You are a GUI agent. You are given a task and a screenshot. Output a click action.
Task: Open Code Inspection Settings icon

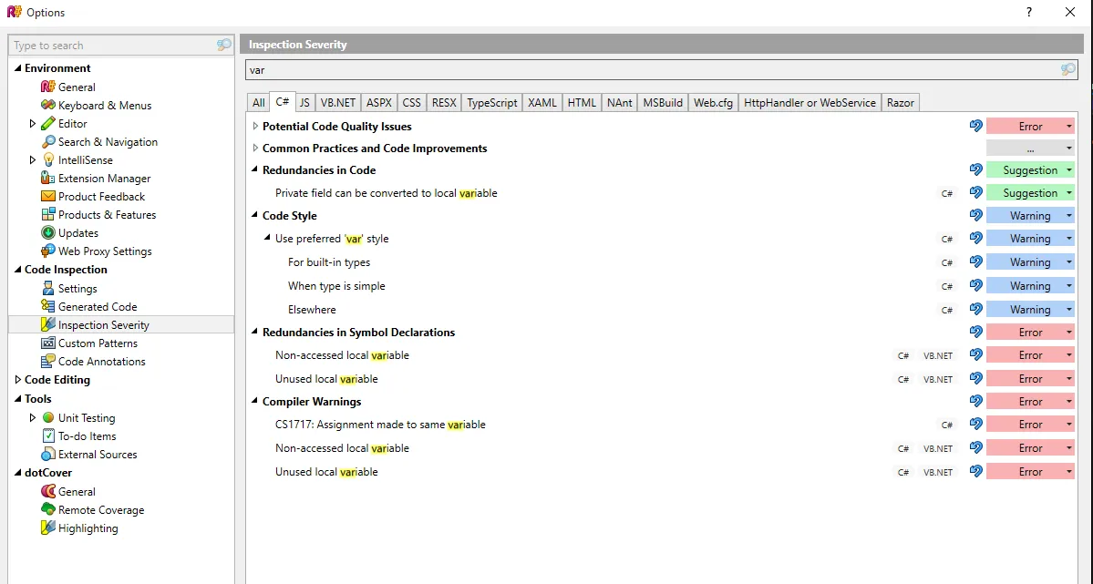[x=48, y=289]
